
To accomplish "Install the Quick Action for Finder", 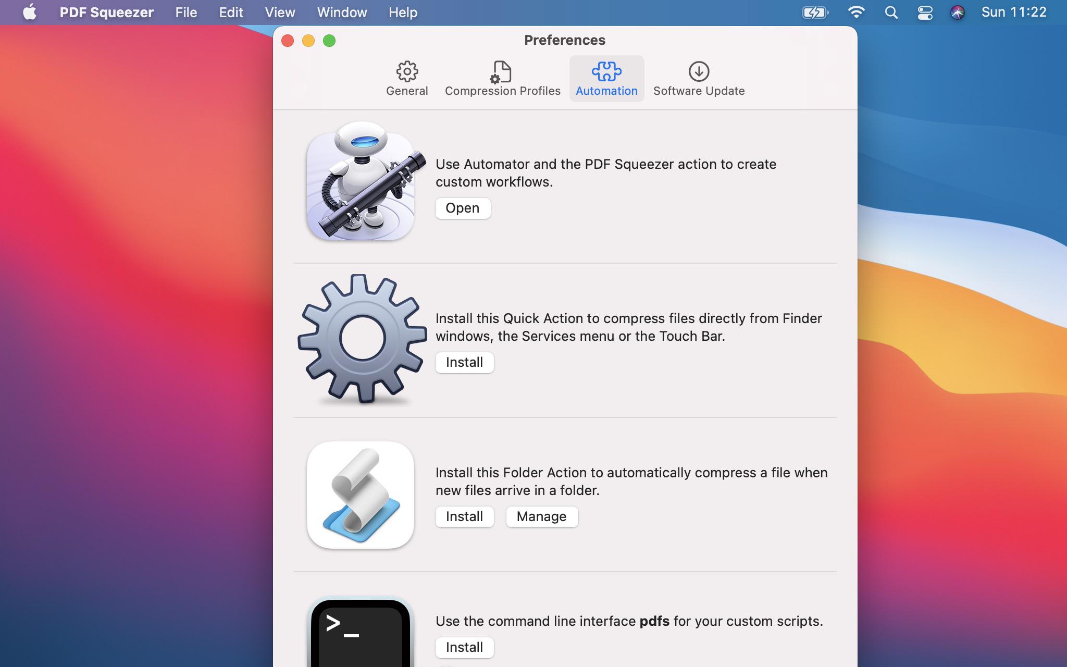I will click(464, 362).
